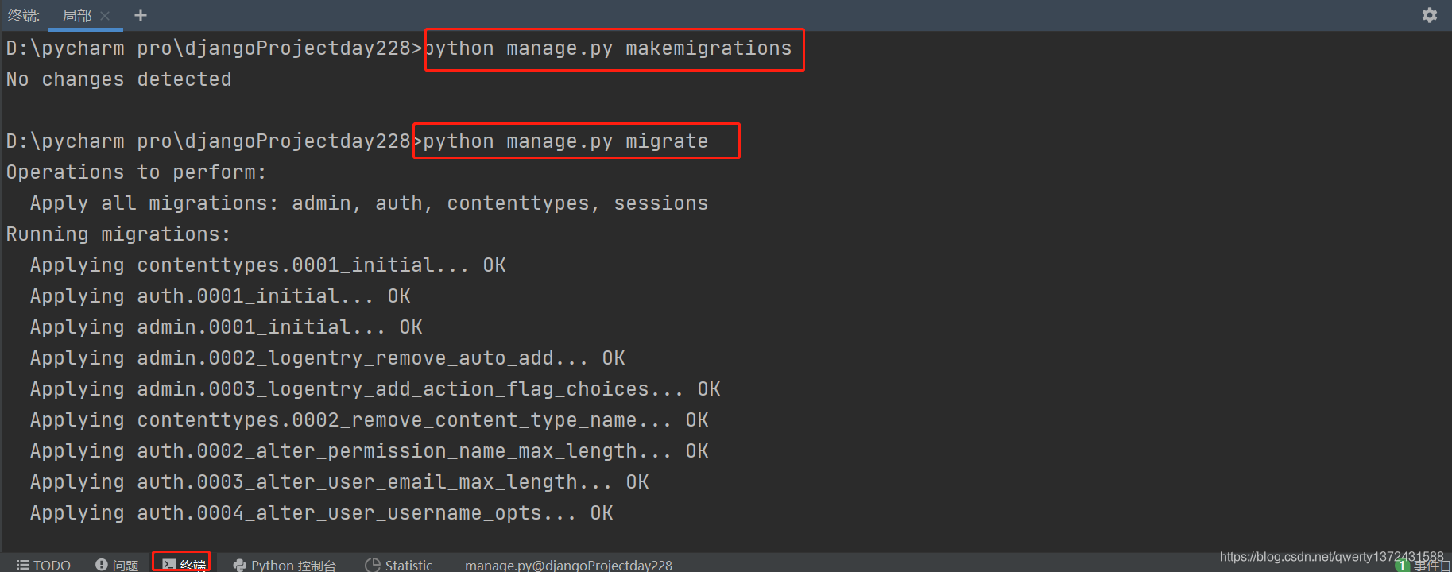The width and height of the screenshot is (1452, 572).
Task: Click 'Running migrations:' line
Action: [x=118, y=234]
